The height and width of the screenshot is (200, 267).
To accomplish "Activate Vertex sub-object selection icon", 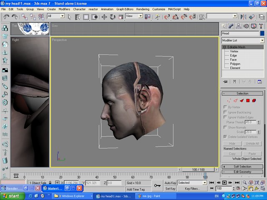I will point(229,100).
